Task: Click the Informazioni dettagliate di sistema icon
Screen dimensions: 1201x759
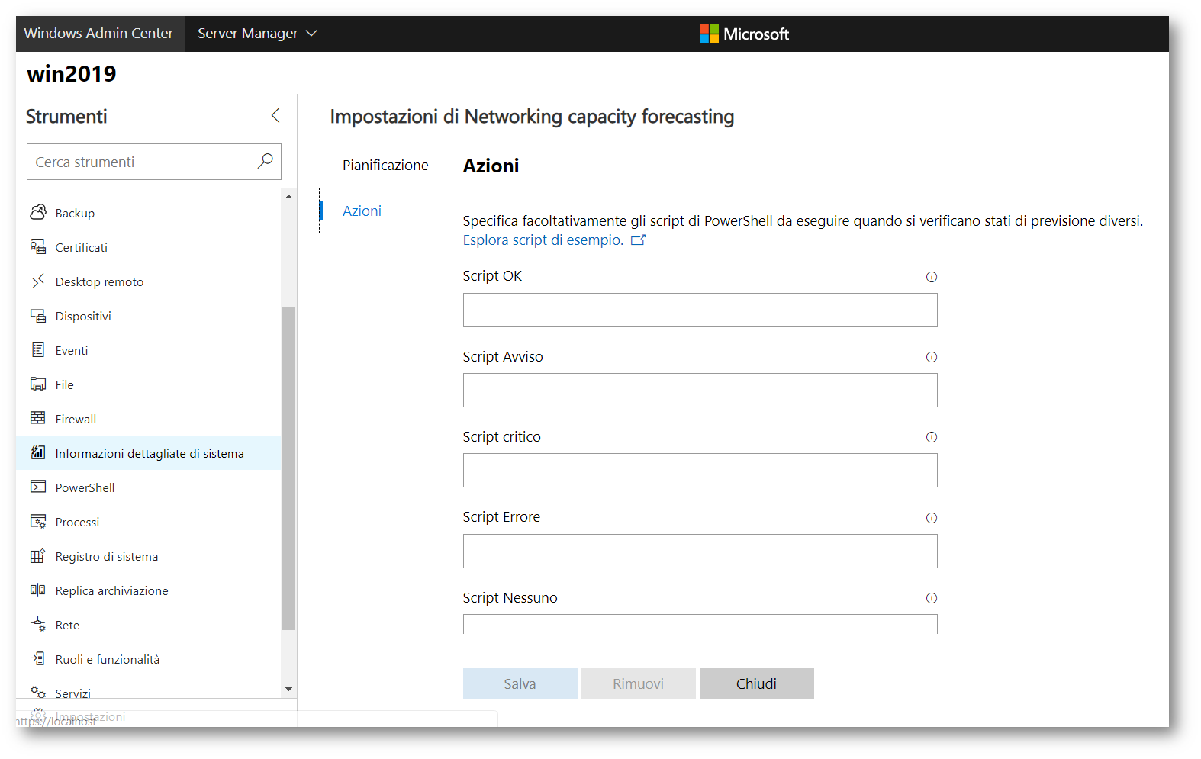Action: [38, 452]
